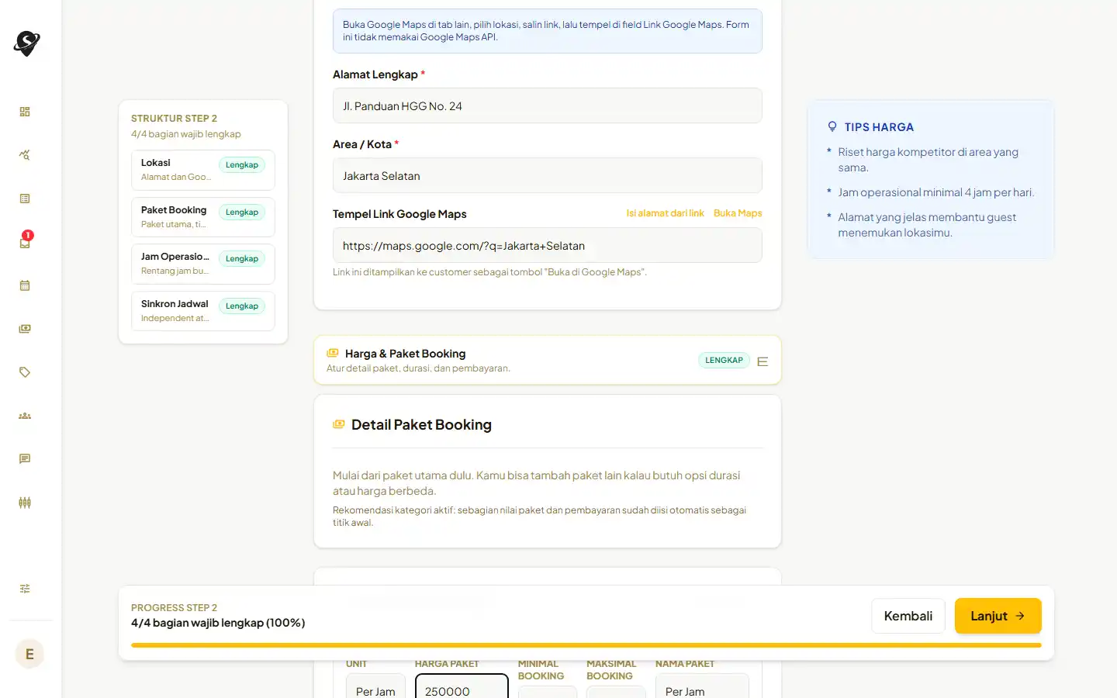Open the price tag icon in sidebar
1117x698 pixels.
[x=25, y=372]
